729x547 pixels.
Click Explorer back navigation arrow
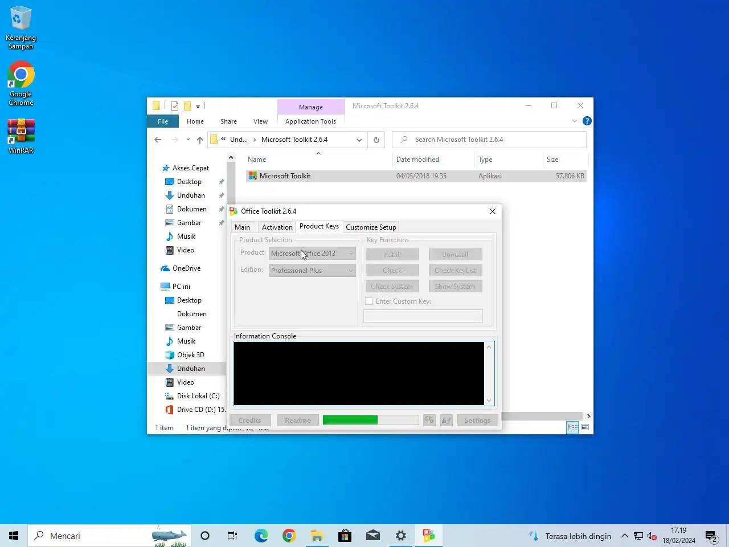tap(158, 140)
